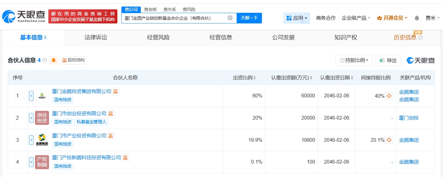Select the 查老板 search tab
This screenshot has width=443, height=177.
pos(150,9)
